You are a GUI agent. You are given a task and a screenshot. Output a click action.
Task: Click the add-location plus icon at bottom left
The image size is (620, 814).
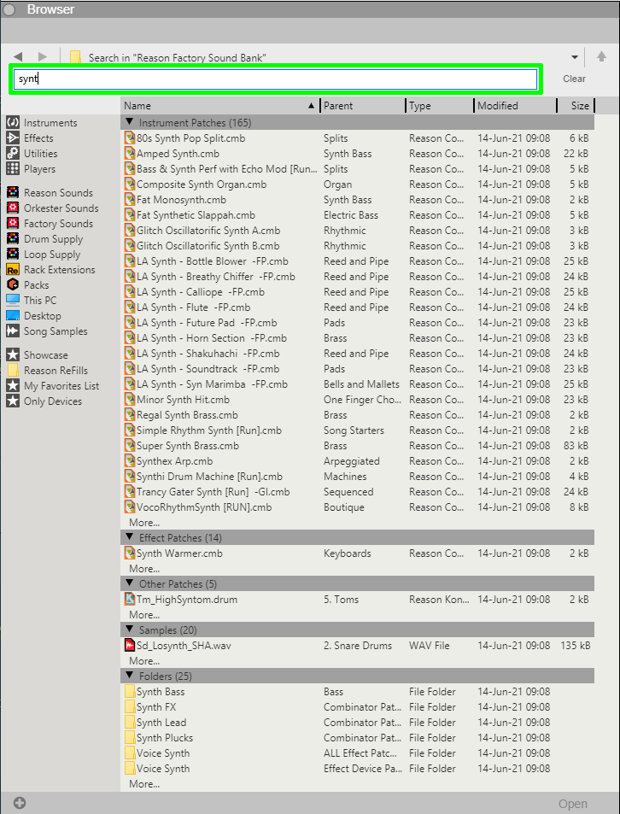point(20,803)
